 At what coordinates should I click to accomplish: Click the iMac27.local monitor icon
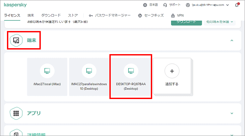(47, 71)
